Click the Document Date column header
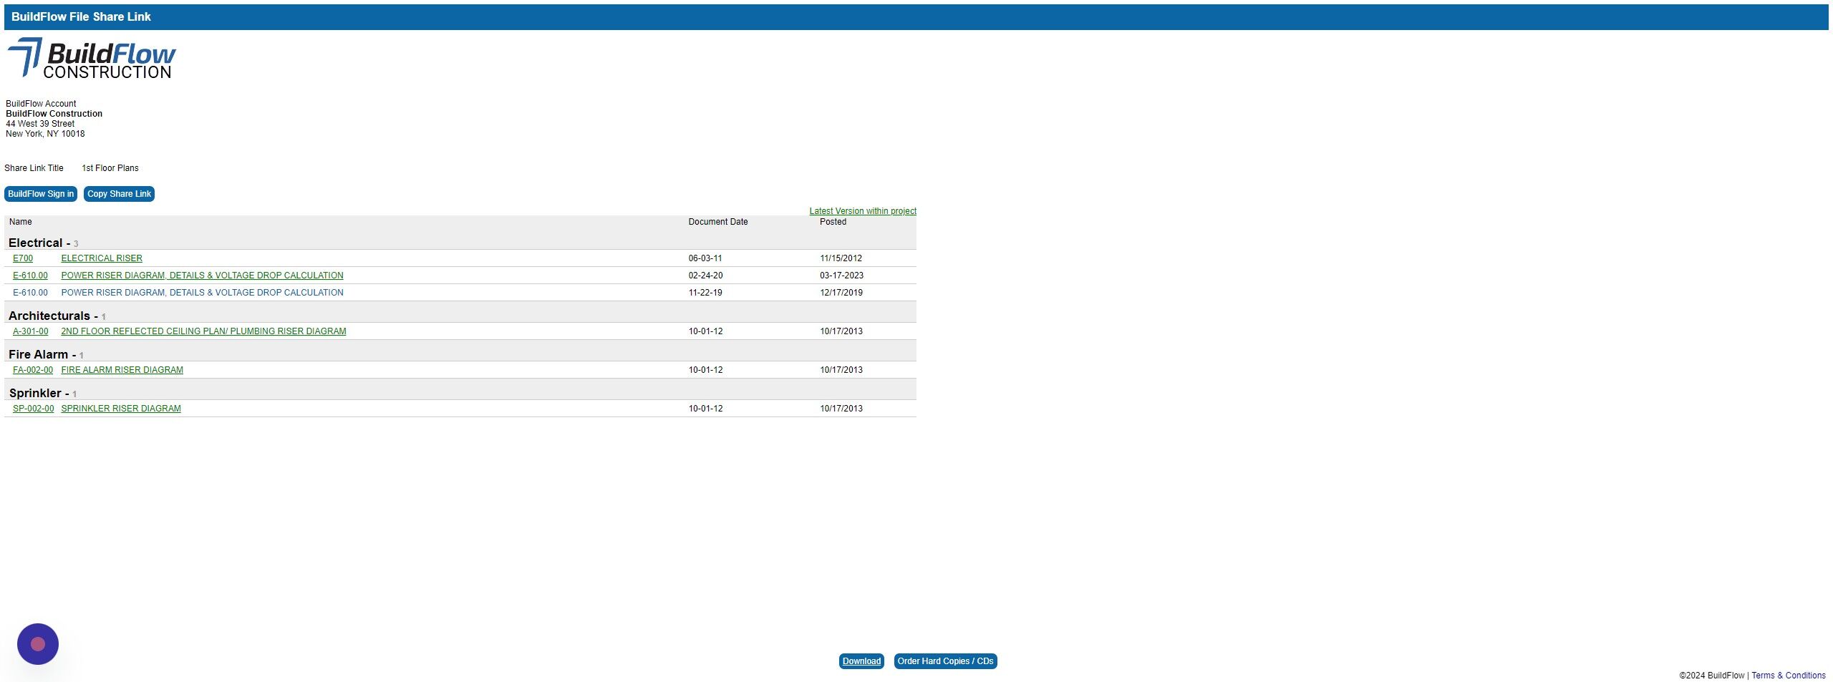Screen dimensions: 1833x682 pyautogui.click(x=718, y=222)
